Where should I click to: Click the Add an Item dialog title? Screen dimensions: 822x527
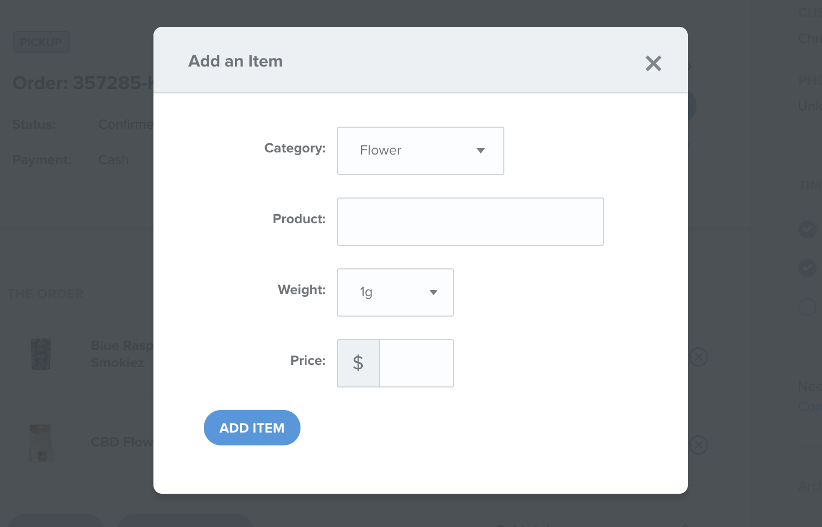coord(236,61)
